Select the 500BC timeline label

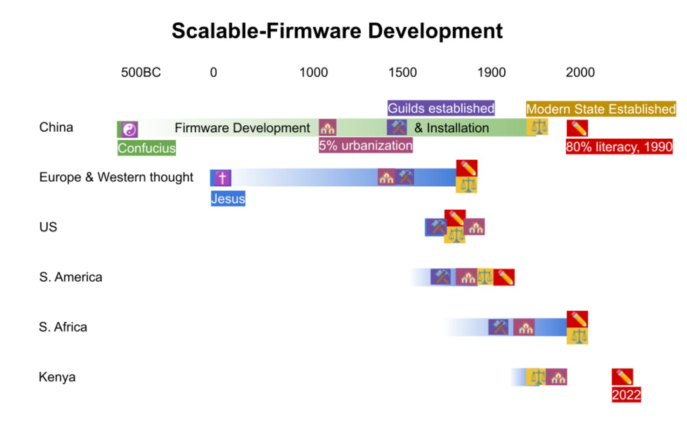pos(141,72)
